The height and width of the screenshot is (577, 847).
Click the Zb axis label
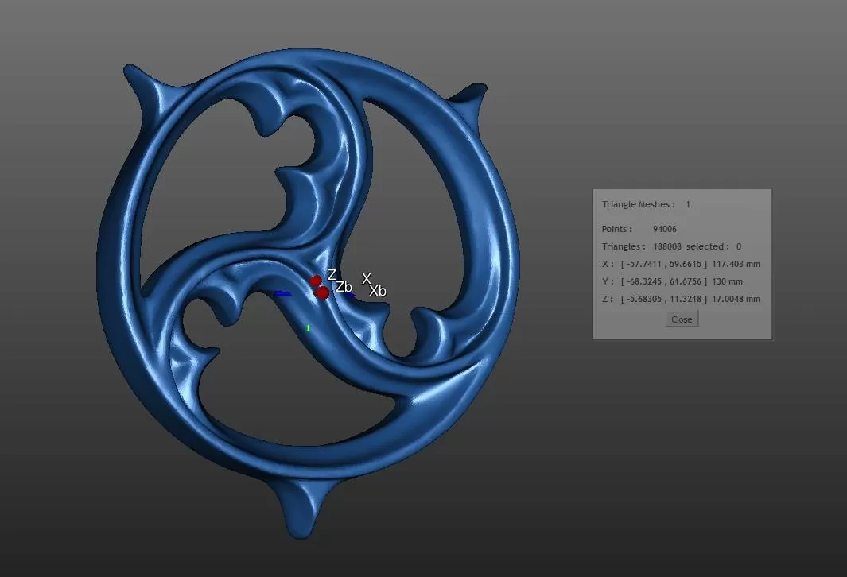coord(344,287)
